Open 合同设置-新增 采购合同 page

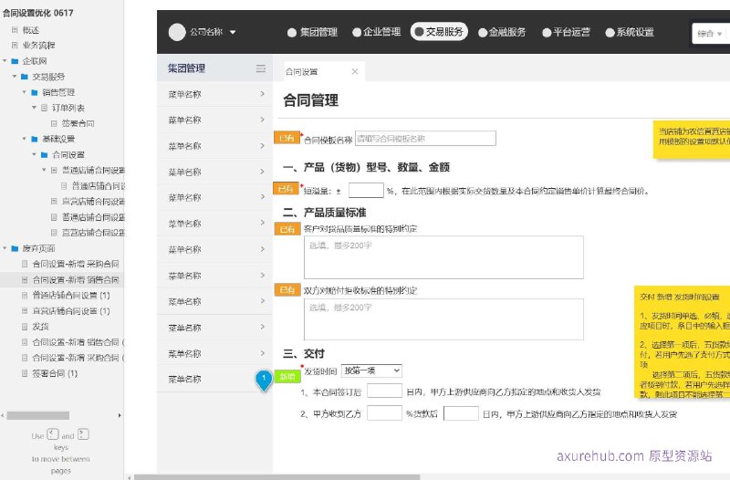pos(76,264)
